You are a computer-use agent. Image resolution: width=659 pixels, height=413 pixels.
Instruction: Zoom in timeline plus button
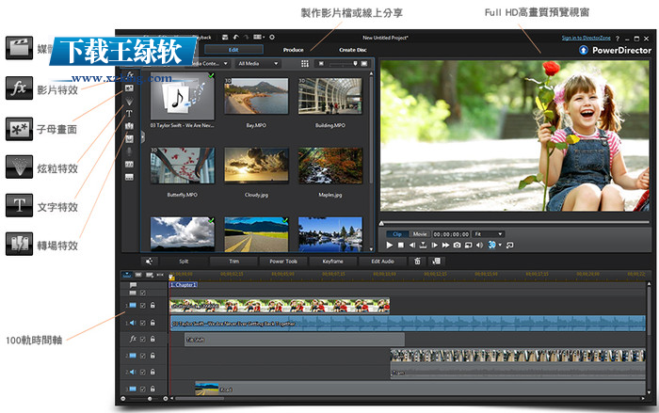click(165, 398)
